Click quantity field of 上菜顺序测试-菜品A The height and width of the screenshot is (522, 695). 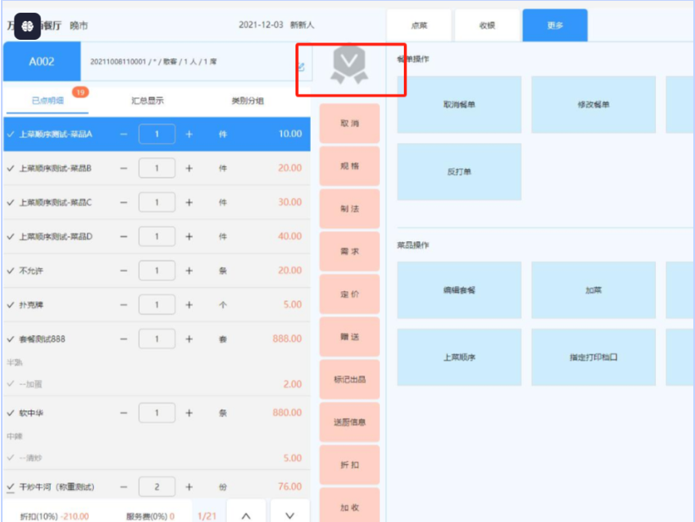pos(157,134)
